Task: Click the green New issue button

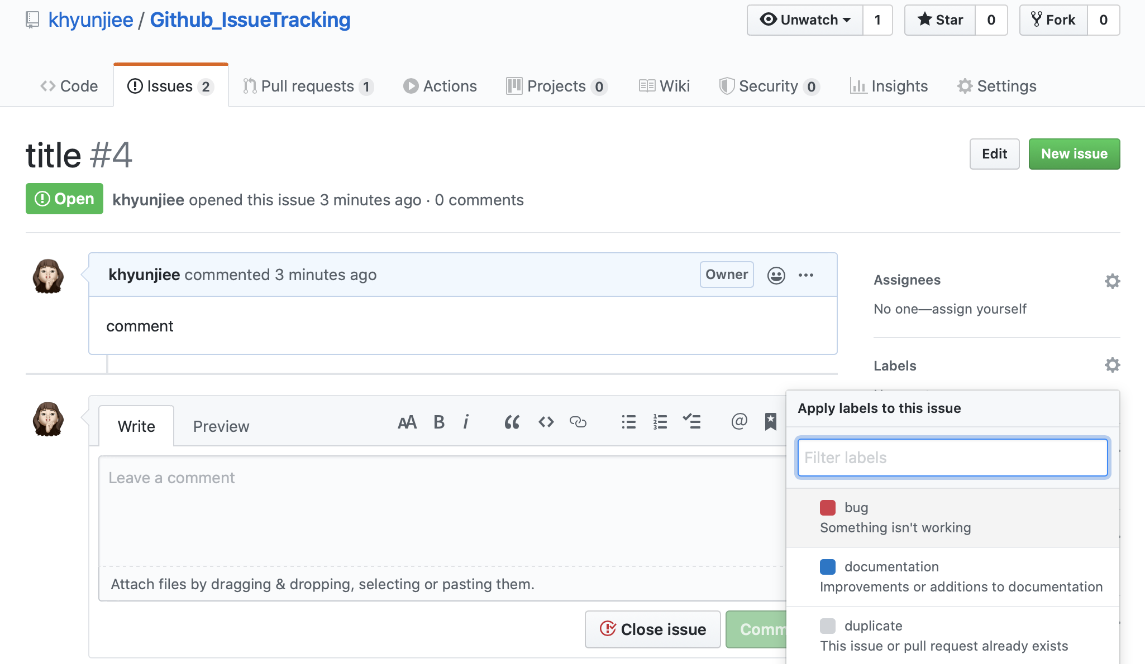Action: [x=1074, y=154]
